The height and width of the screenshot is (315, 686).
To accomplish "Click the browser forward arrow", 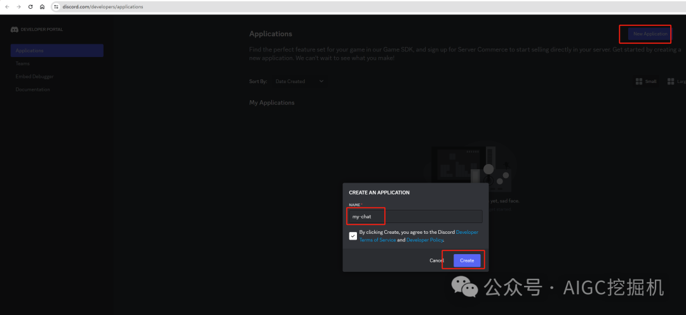I will 18,7.
